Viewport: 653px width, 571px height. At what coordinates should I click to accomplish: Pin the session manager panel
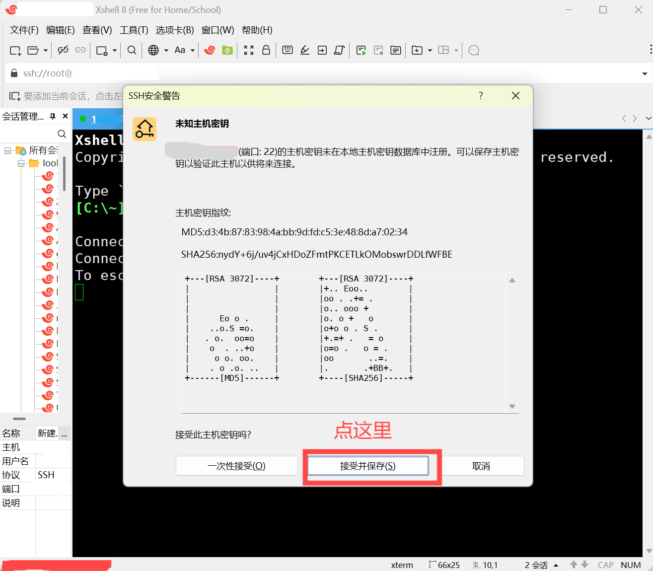click(53, 116)
